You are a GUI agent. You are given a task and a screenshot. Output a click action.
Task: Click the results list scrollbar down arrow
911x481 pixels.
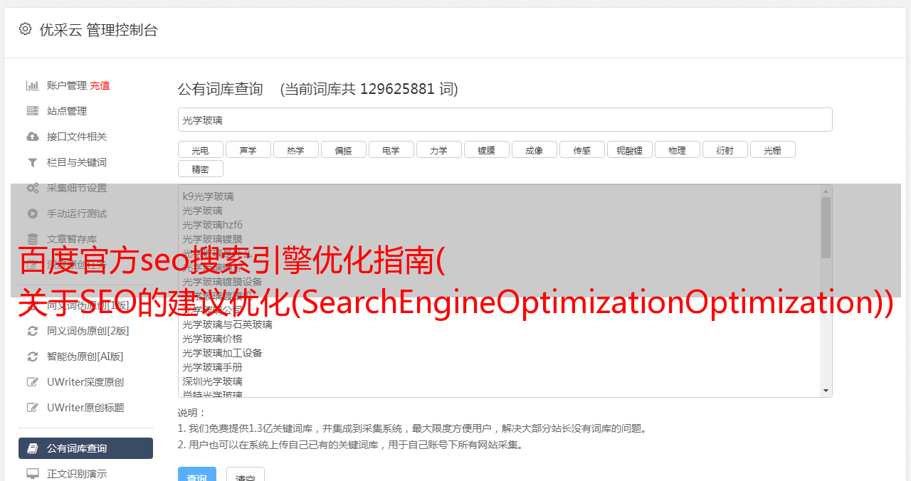pos(826,391)
